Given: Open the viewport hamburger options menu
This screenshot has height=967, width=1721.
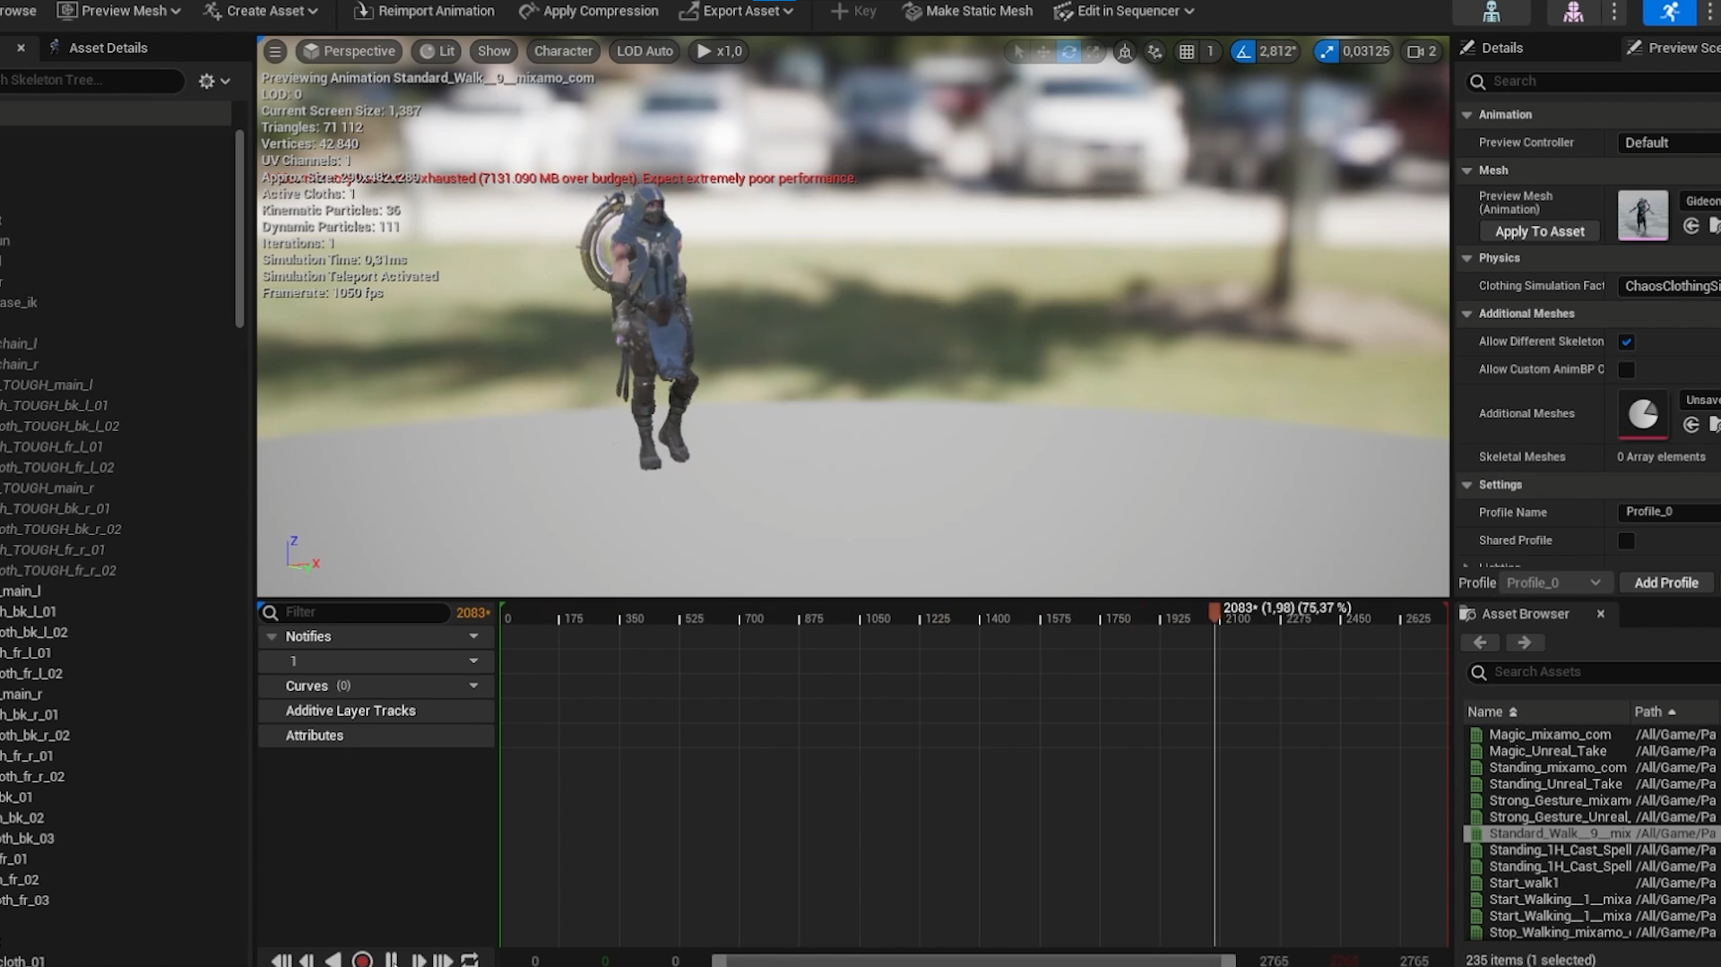Looking at the screenshot, I should tap(275, 52).
